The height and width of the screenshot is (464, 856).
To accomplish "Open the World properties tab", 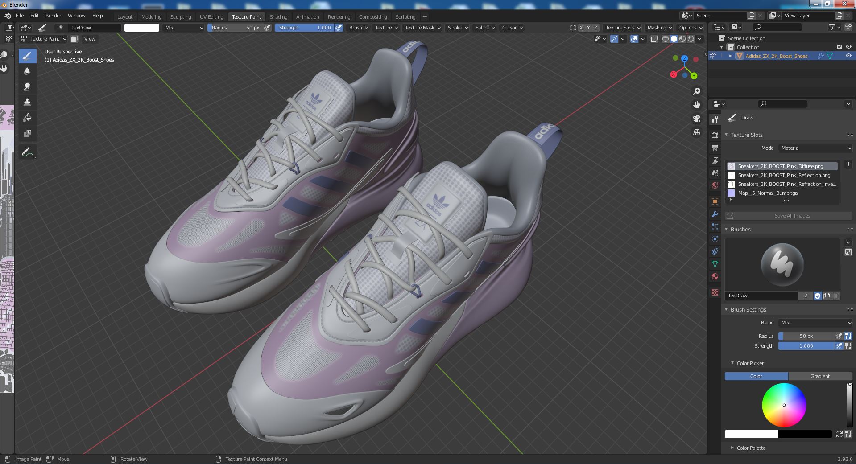I will click(715, 185).
